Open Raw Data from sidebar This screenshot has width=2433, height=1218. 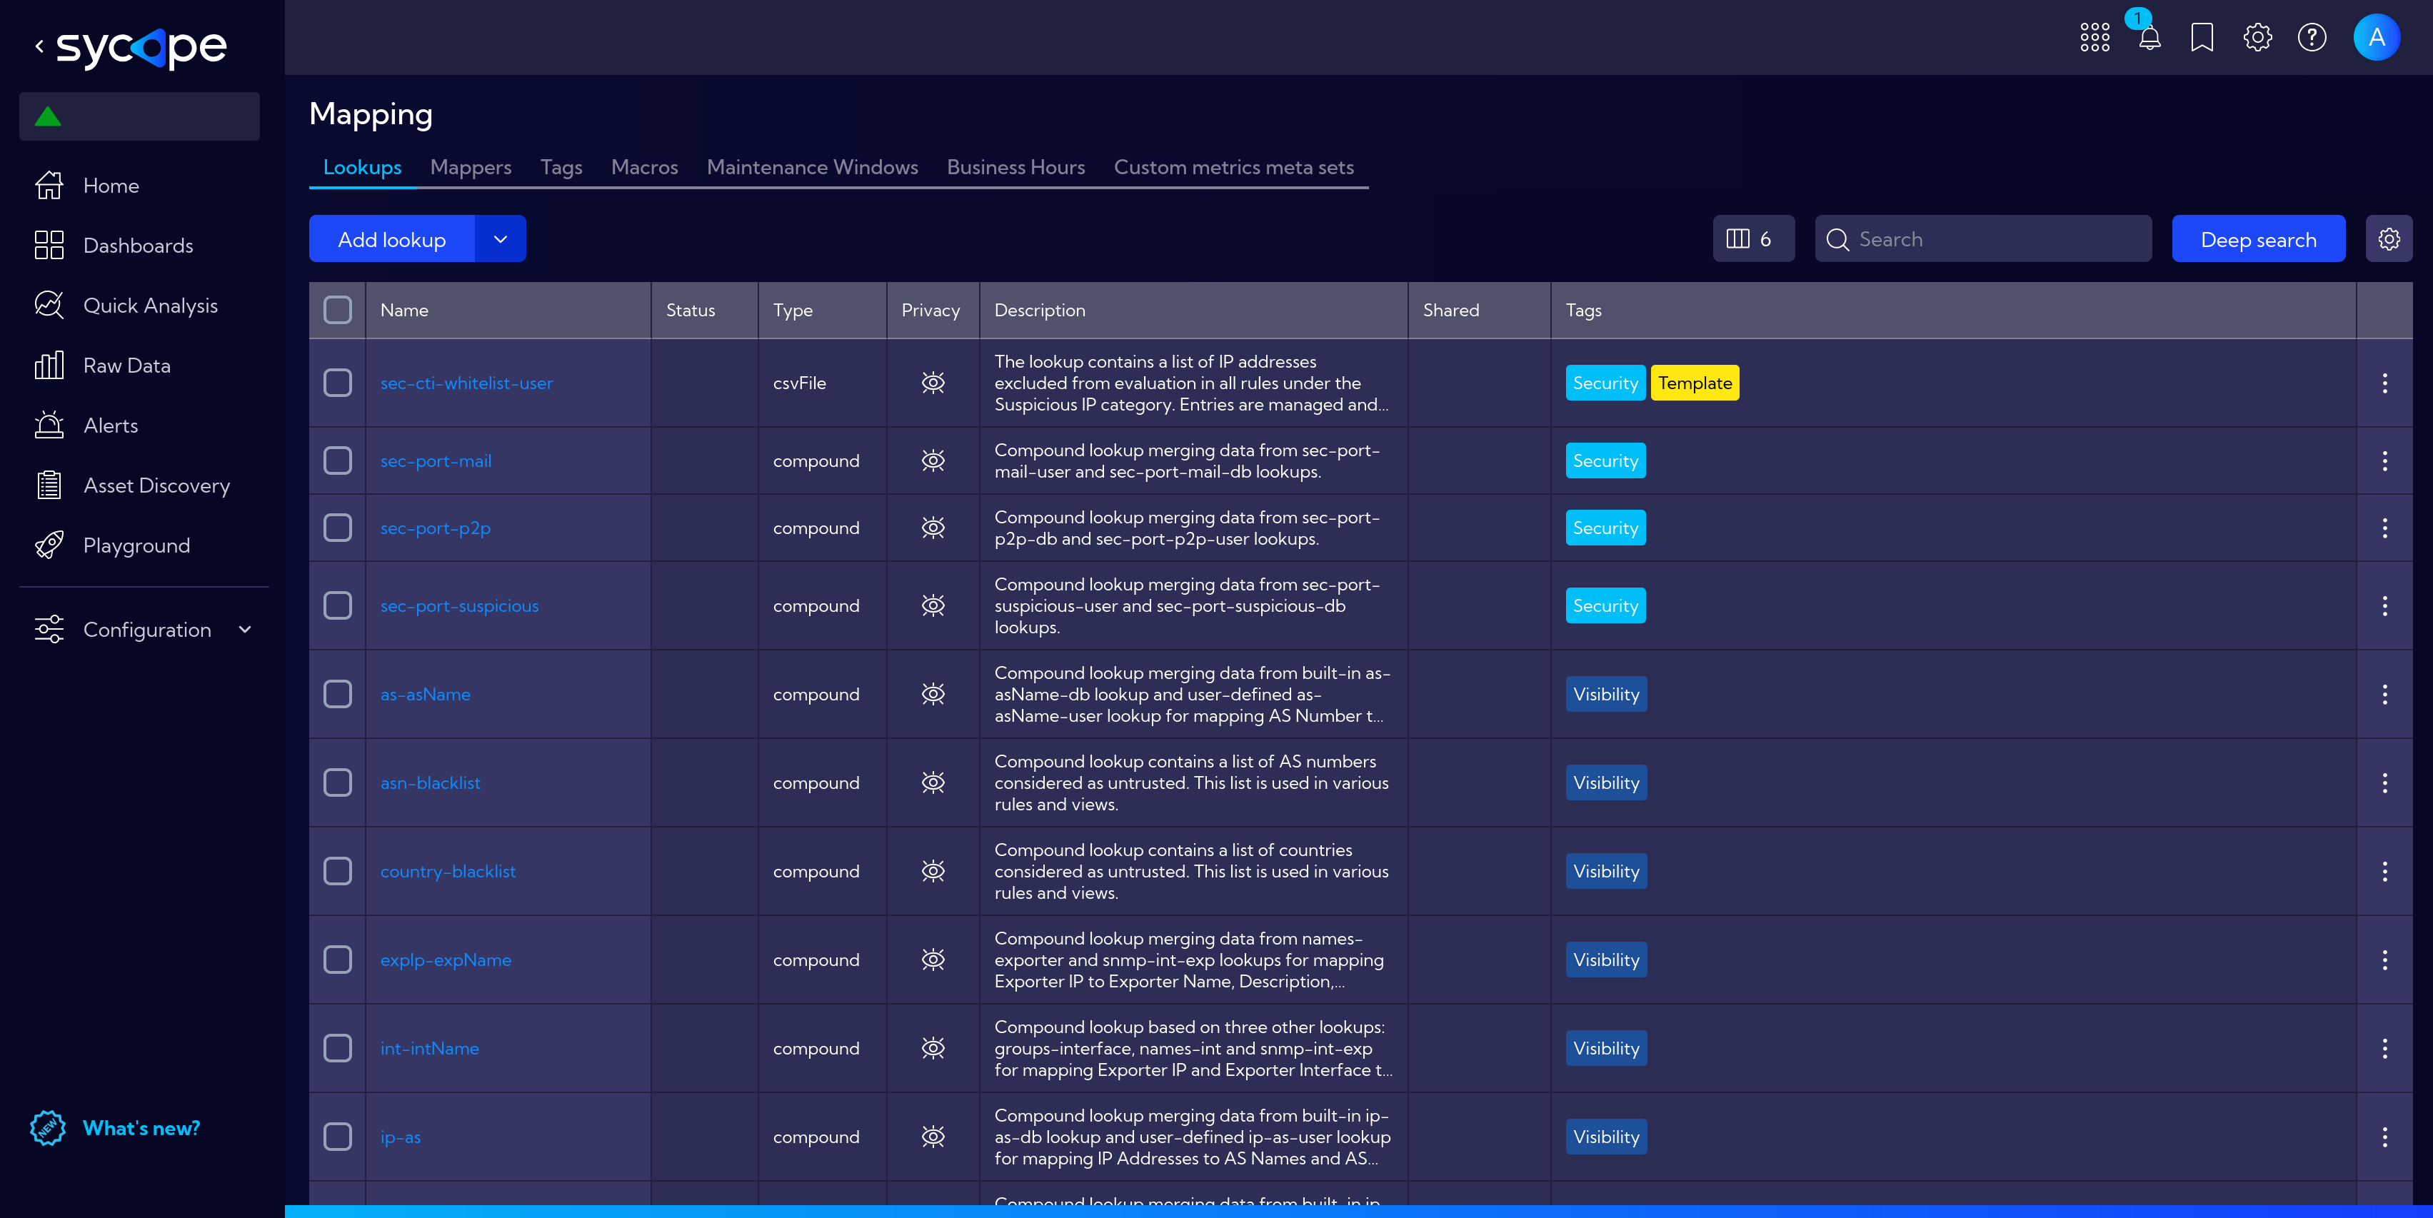coord(102,366)
